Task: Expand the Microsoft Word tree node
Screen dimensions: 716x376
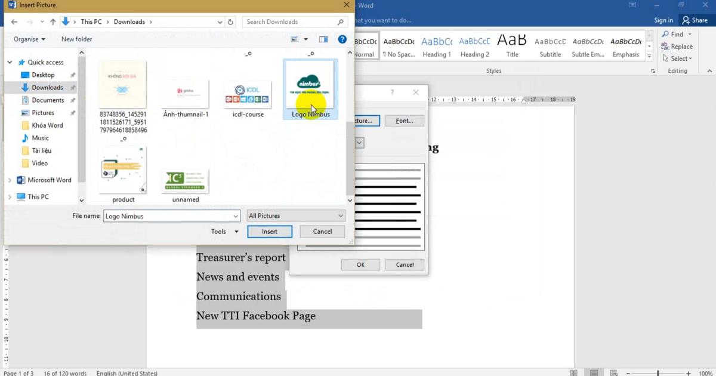Action: 10,180
